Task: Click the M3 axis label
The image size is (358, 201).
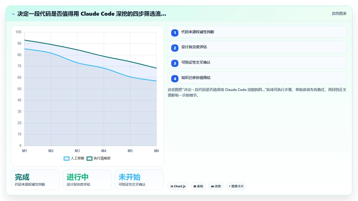Action: coord(77,151)
